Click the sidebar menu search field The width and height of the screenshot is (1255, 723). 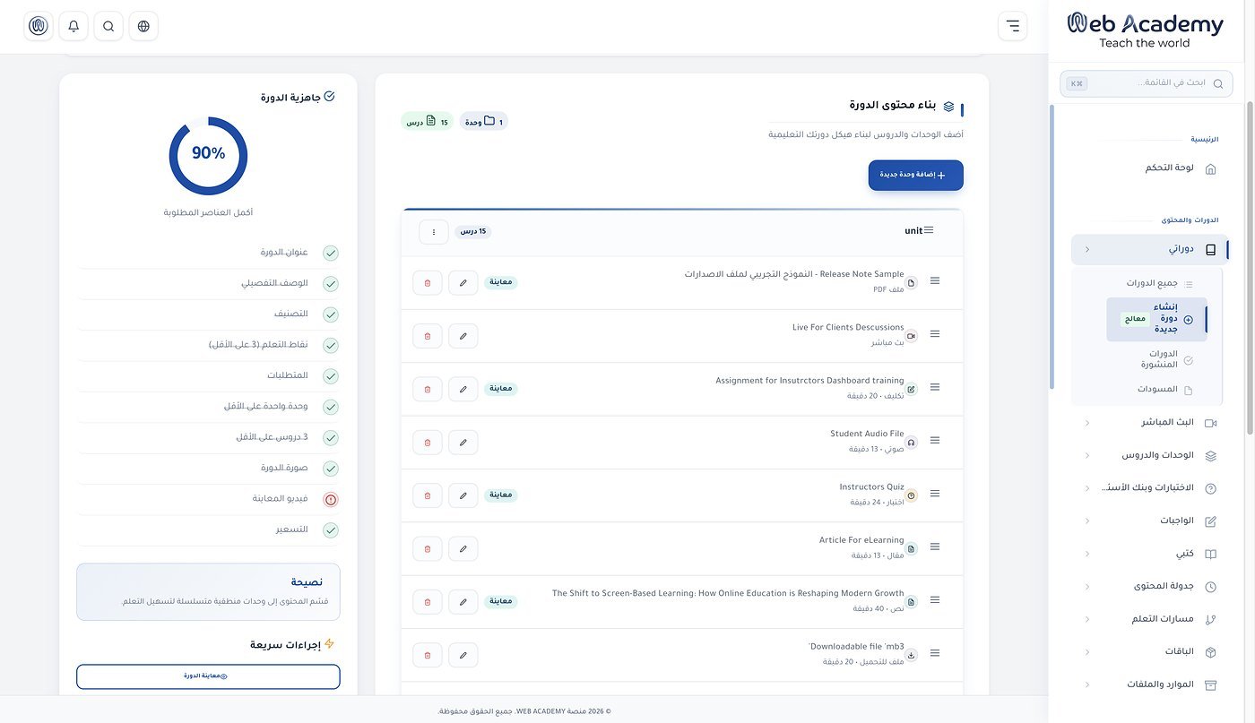pyautogui.click(x=1147, y=83)
